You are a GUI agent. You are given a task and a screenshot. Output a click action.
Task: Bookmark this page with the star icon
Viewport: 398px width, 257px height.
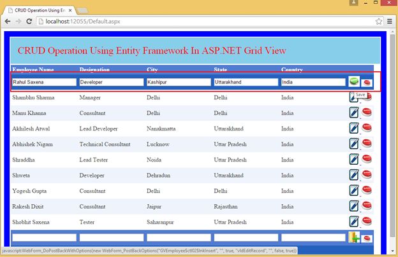(x=379, y=21)
